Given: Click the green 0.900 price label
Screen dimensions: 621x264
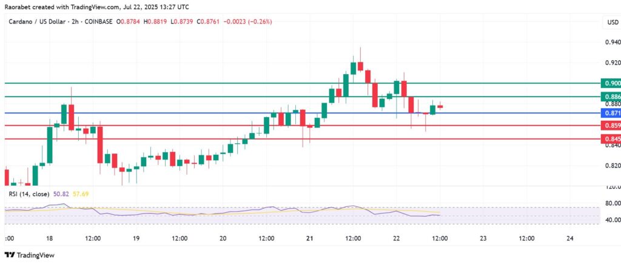Looking at the screenshot, I should tap(611, 83).
